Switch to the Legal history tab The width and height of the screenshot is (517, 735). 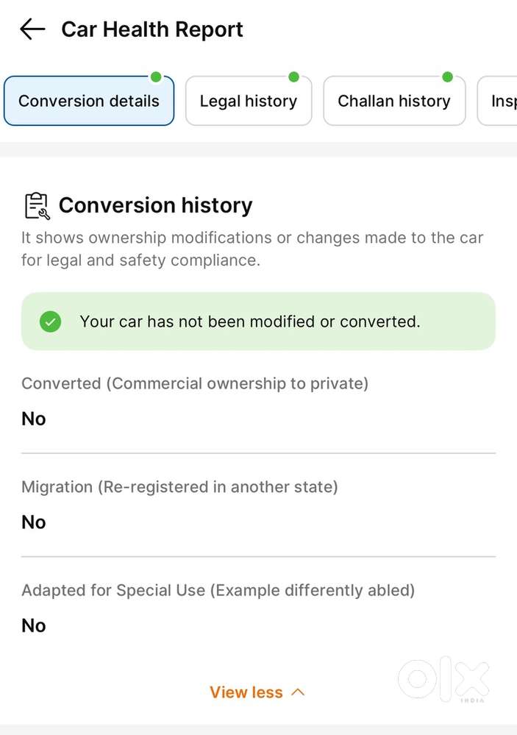click(249, 102)
